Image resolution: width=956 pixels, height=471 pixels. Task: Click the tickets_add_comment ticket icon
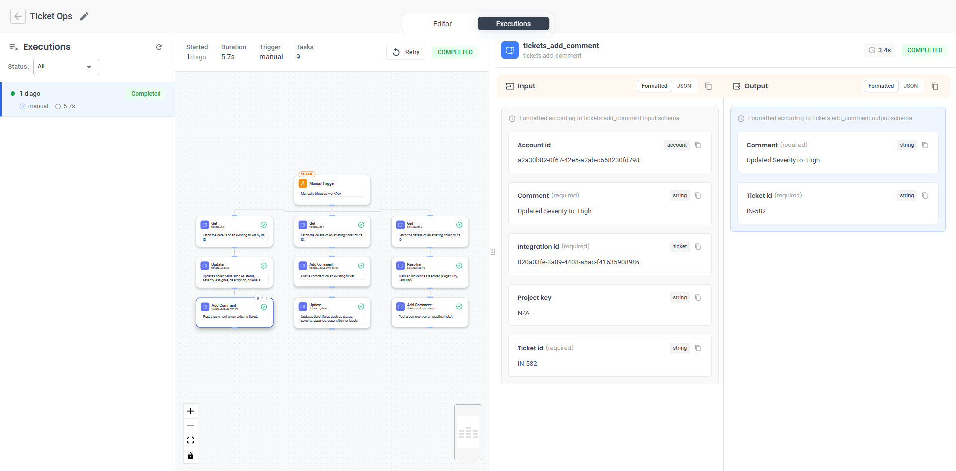pyautogui.click(x=509, y=50)
